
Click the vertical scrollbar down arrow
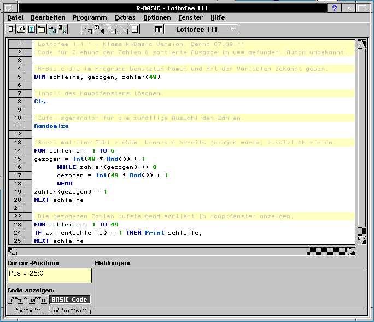coord(361,240)
